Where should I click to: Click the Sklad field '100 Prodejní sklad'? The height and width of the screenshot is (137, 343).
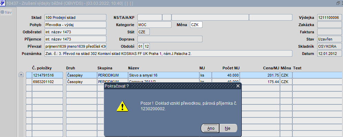tap(75, 18)
